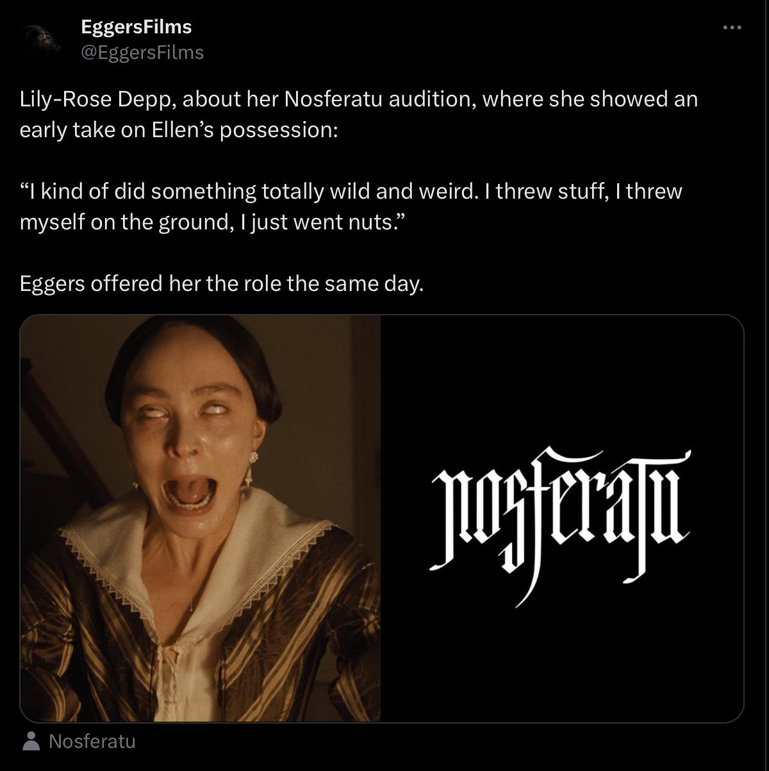769x771 pixels.
Task: Click the person tag icon beside Nosferatu
Action: coord(30,742)
